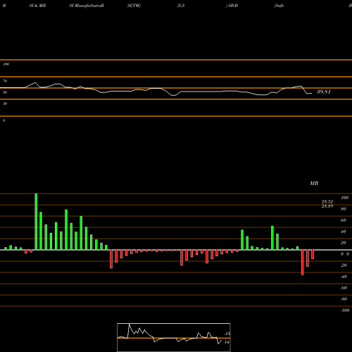Click the RSI line peak above 50 at left
The image size is (352, 352).
[x=35, y=82]
